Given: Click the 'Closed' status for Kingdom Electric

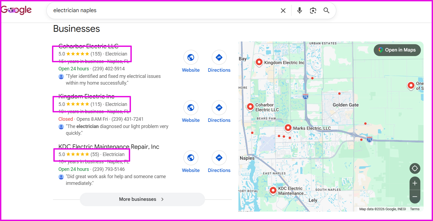Looking at the screenshot, I should click(x=66, y=119).
